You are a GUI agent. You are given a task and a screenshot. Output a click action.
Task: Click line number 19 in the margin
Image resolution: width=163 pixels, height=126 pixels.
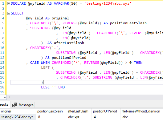point(2,92)
